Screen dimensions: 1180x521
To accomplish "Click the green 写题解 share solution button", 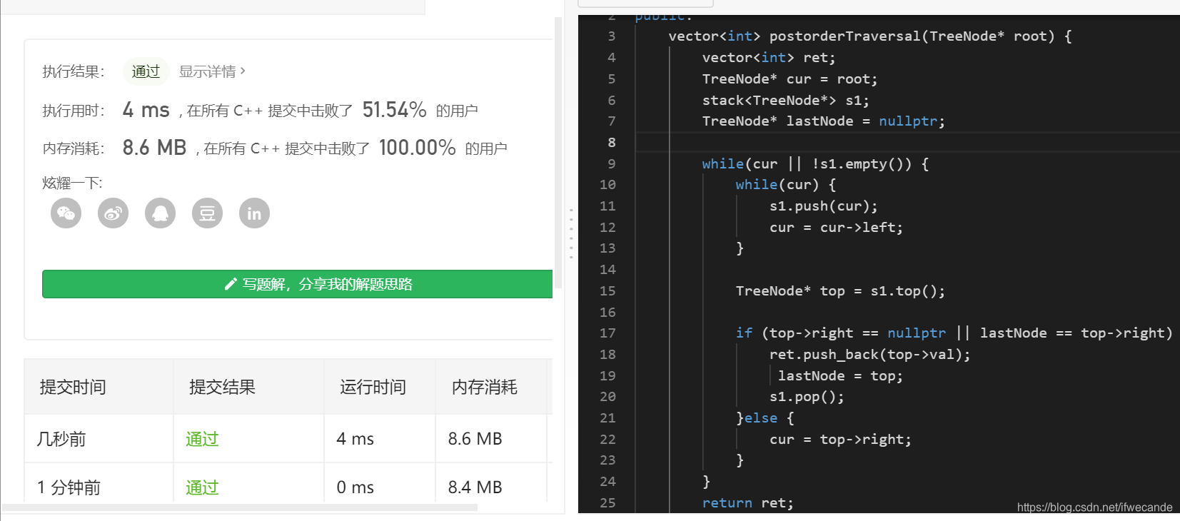I will tap(297, 284).
